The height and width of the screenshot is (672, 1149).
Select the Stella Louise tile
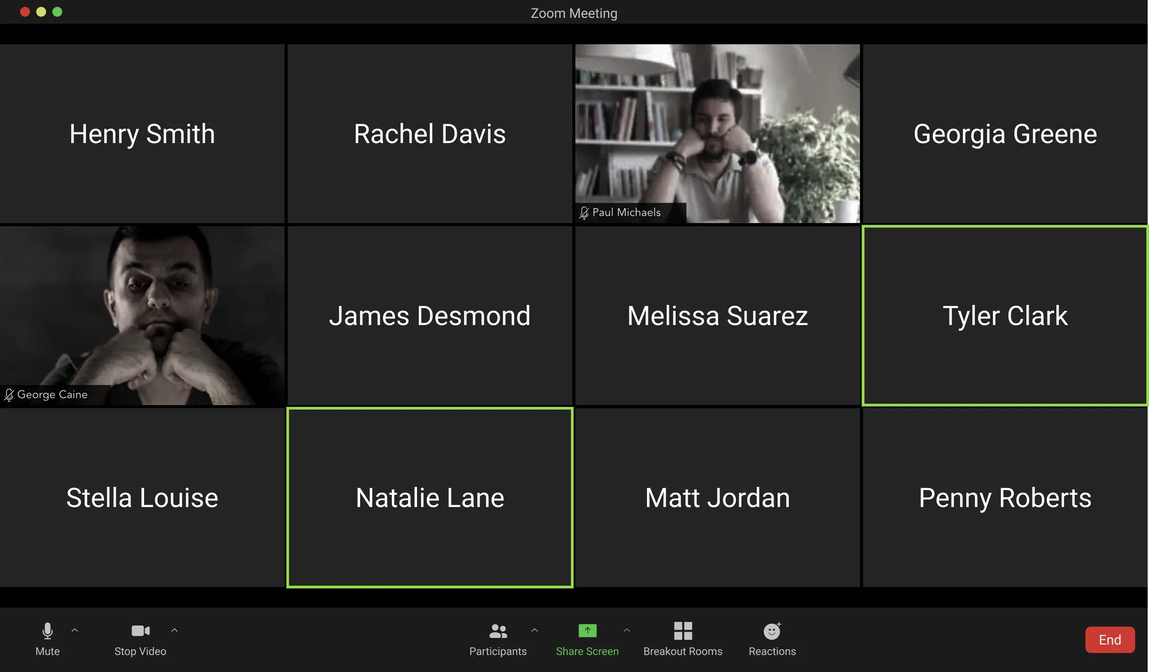pyautogui.click(x=142, y=498)
